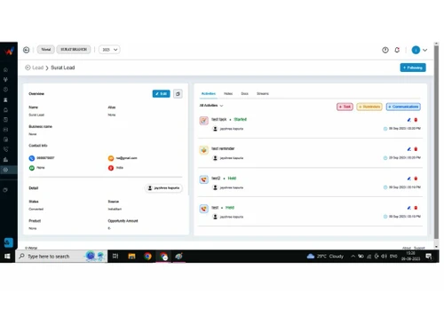
Task: Click the 'test reminder' activity title
Action: 223,148
